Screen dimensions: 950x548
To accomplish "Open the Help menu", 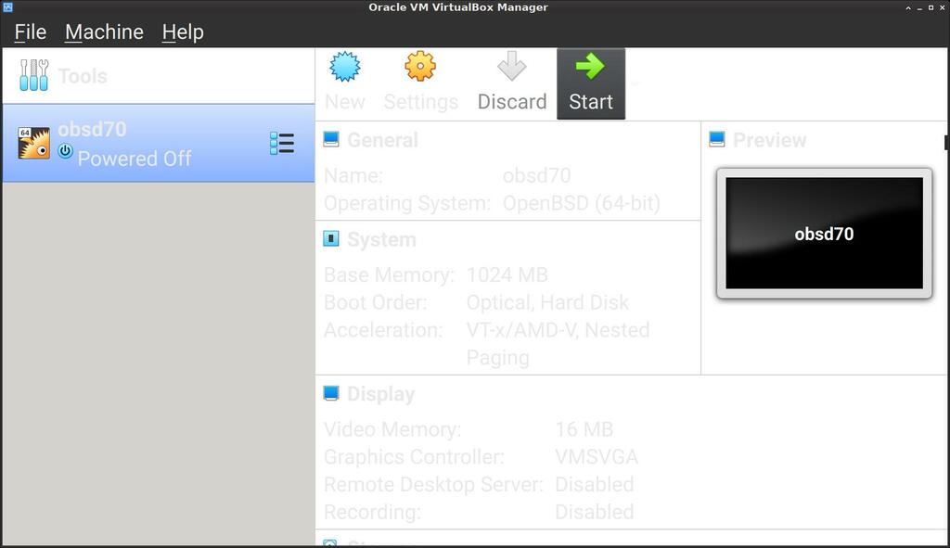I will (183, 32).
